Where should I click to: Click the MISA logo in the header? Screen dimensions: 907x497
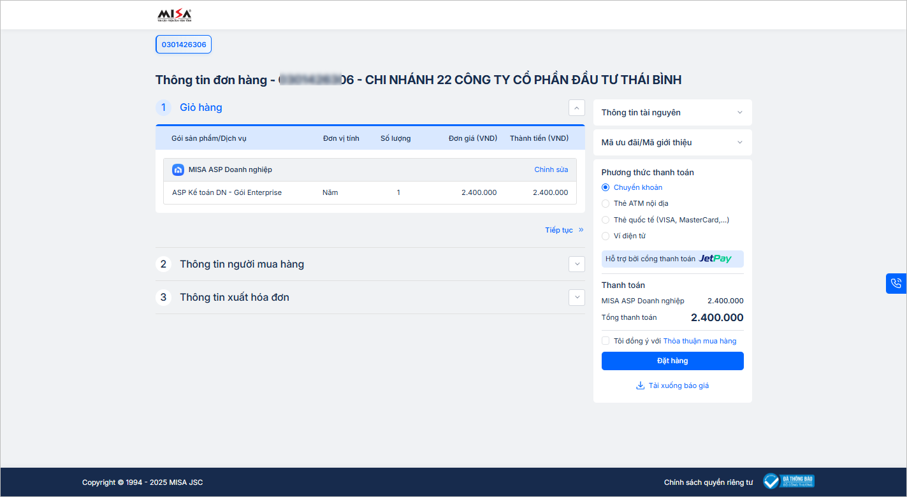(x=174, y=15)
